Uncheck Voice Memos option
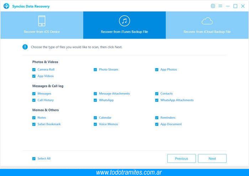The image size is (249, 176). (x=95, y=125)
